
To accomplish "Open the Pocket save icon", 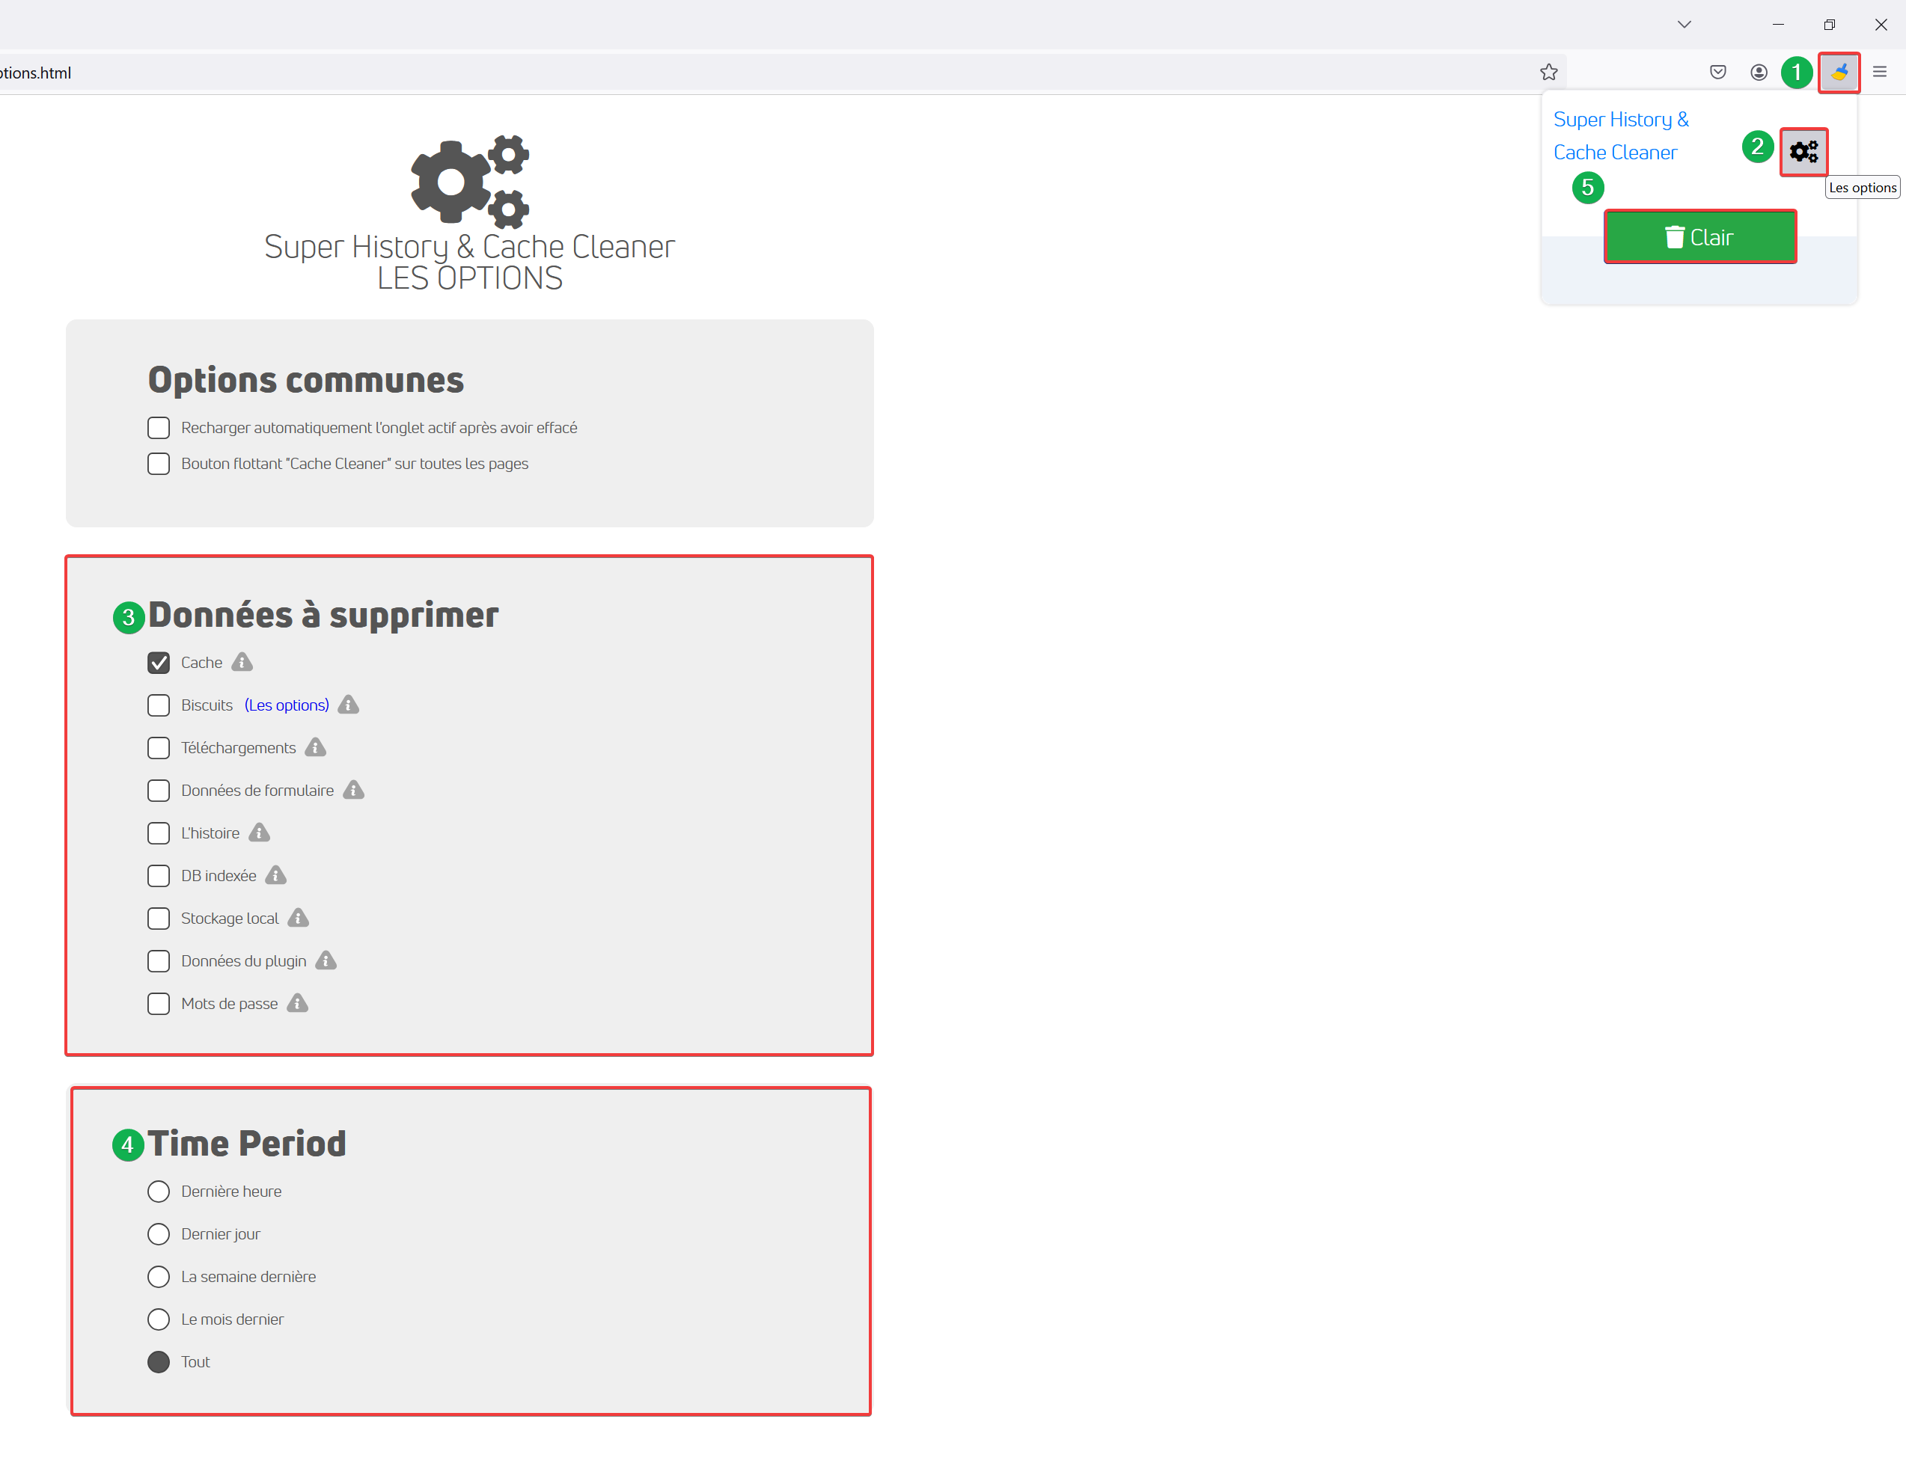I will [1717, 73].
